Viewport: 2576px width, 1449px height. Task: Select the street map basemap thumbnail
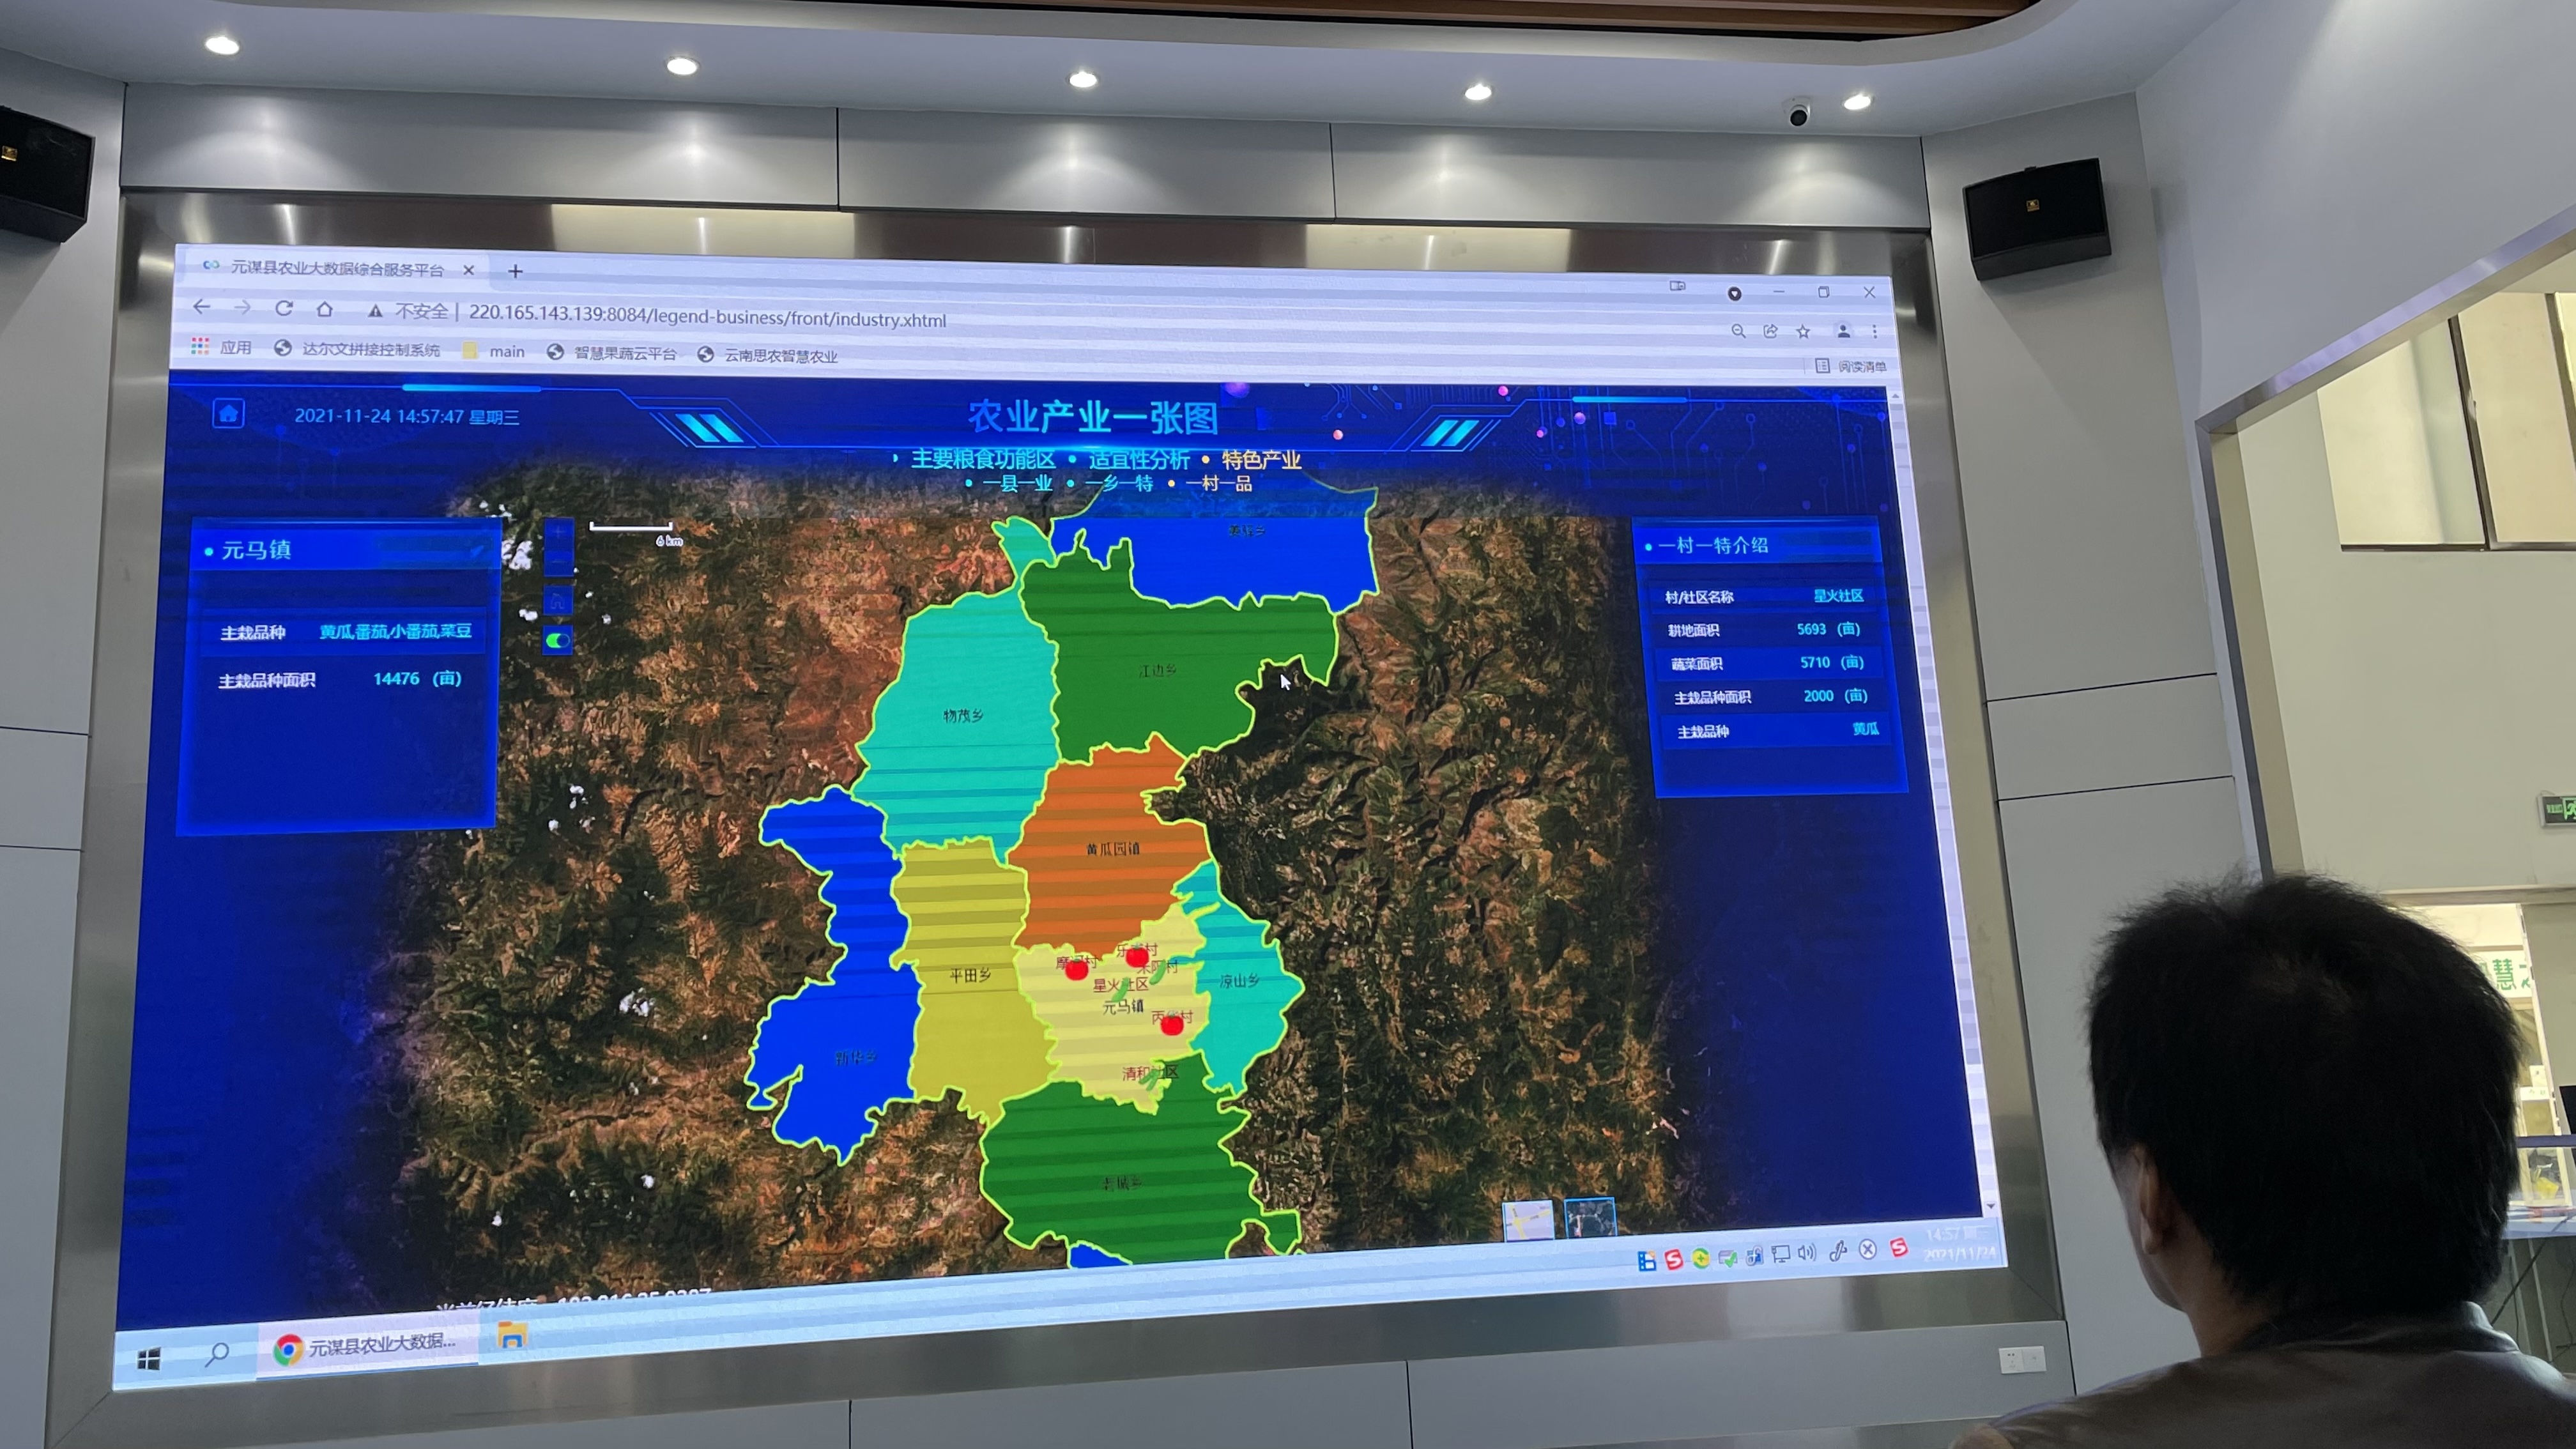pos(1528,1220)
